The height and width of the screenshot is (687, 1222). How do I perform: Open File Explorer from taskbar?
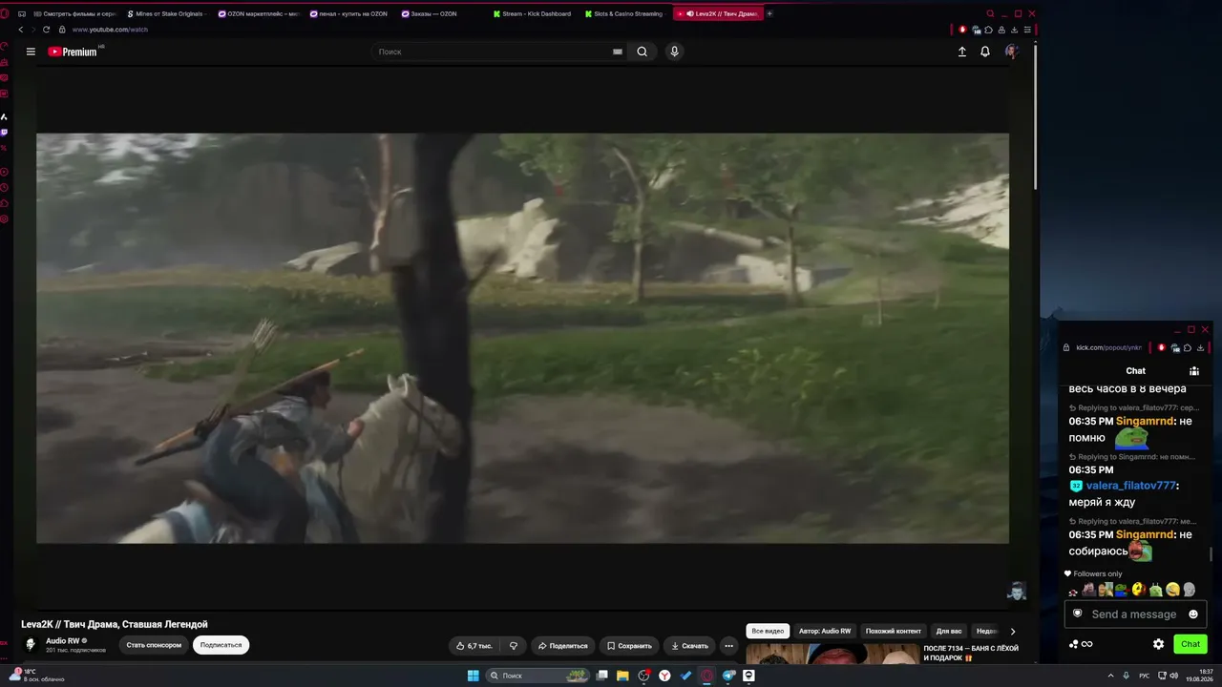tap(622, 676)
